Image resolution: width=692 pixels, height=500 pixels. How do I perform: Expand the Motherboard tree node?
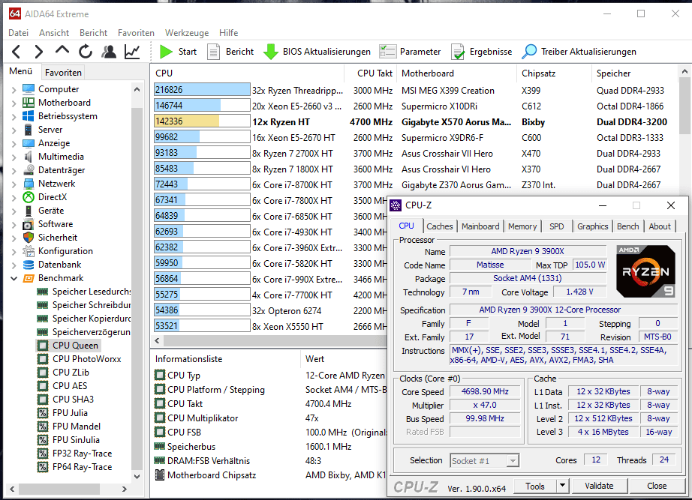(14, 103)
